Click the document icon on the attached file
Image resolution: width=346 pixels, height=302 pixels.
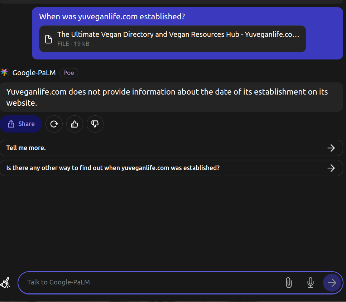[49, 39]
